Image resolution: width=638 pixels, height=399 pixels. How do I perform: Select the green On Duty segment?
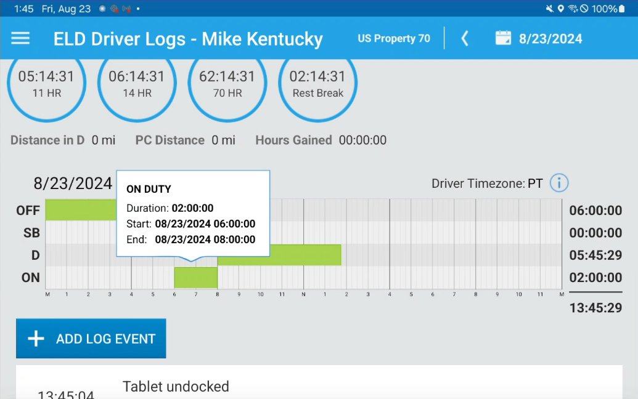tap(195, 278)
